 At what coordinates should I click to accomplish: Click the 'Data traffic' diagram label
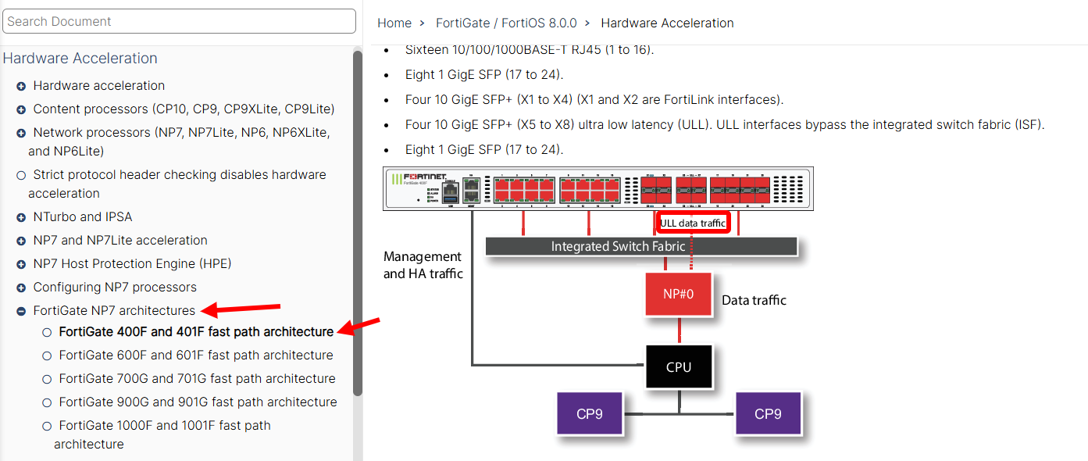pyautogui.click(x=754, y=300)
